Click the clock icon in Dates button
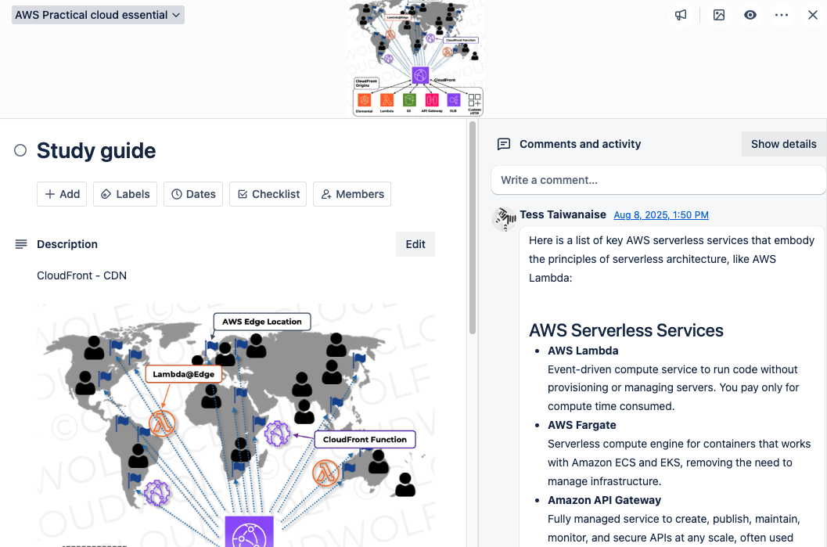Viewport: 827px width, 547px height. coord(177,194)
